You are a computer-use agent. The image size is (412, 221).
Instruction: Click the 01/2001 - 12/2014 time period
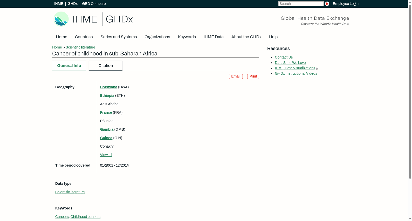[x=114, y=165]
